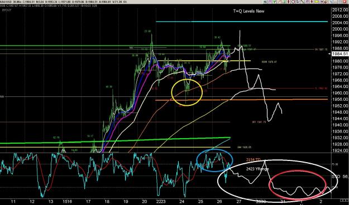Click the 2000.00 price axis label

click(340, 29)
